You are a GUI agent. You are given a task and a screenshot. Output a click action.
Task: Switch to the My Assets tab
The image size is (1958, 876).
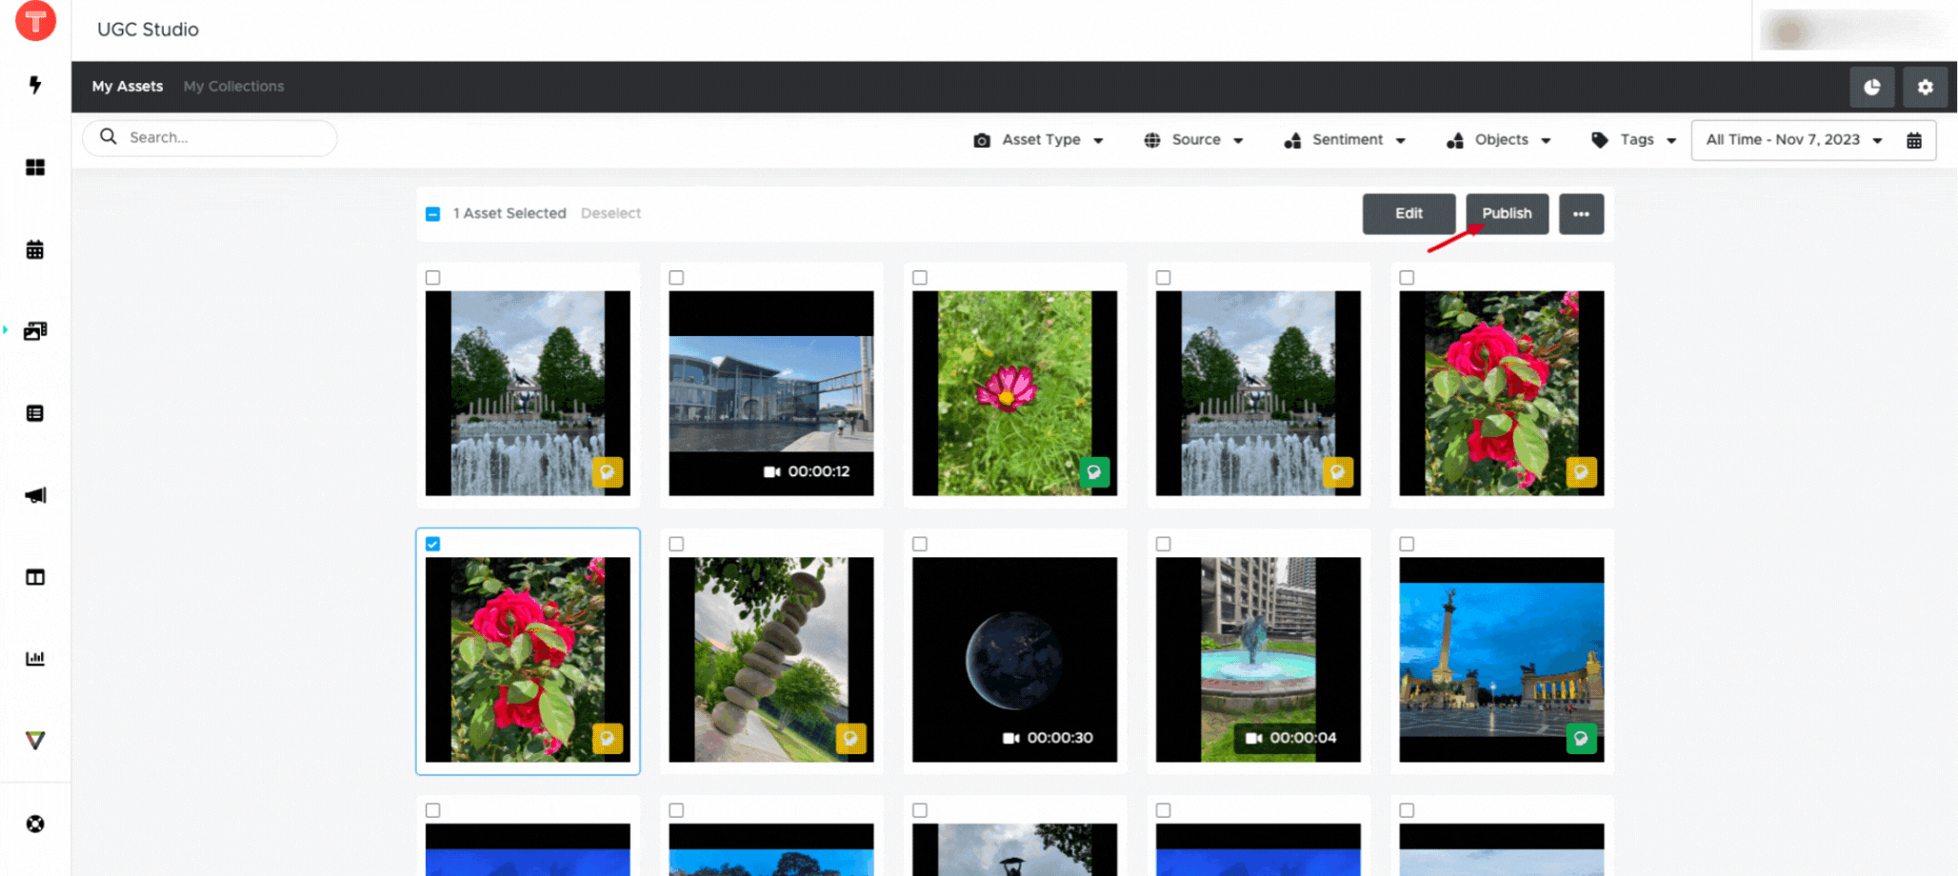coord(128,86)
